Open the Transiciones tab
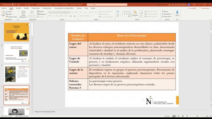 point(36,8)
